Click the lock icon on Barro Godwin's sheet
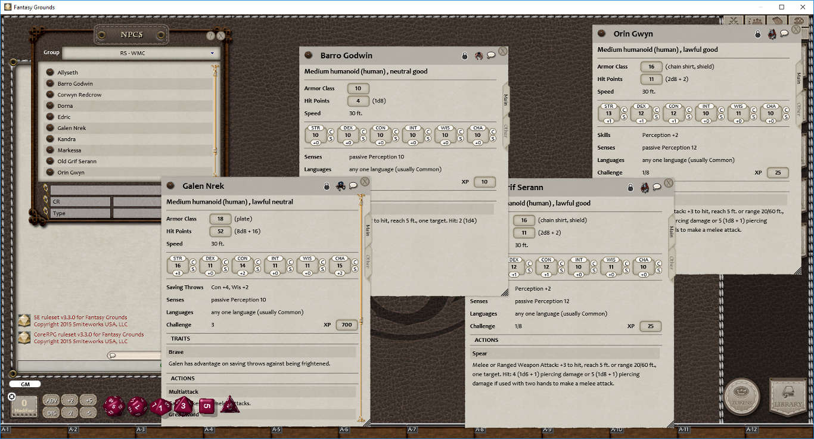 (x=465, y=55)
